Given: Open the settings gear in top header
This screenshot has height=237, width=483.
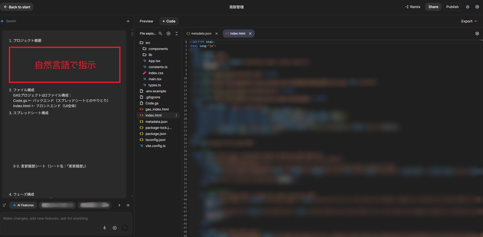Looking at the screenshot, I should [477, 7].
